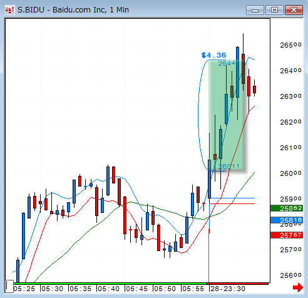Click the 05:35 time axis label

(x=80, y=289)
